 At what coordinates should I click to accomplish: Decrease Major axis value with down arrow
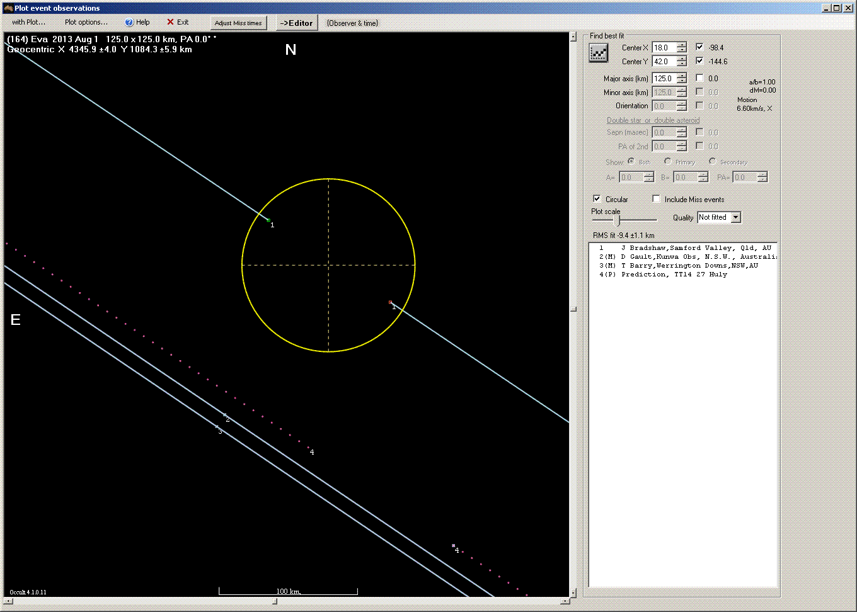681,81
